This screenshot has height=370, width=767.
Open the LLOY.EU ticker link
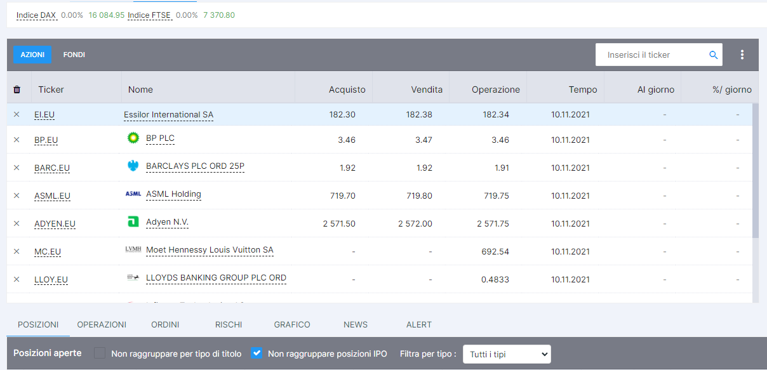pos(51,280)
